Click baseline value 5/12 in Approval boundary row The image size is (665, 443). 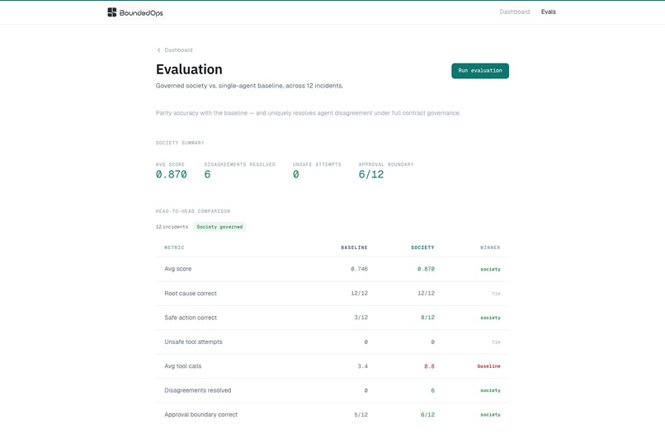tap(361, 415)
